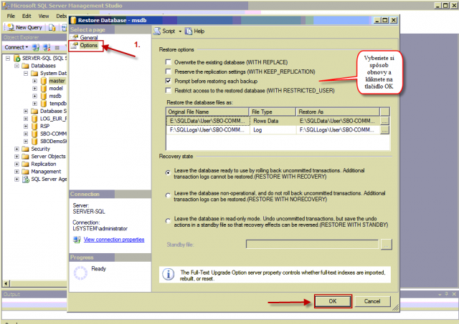Viewport: 459px width, 324px height.
Task: Select RESTORE WITH STANDBY radio button
Action: (x=168, y=221)
